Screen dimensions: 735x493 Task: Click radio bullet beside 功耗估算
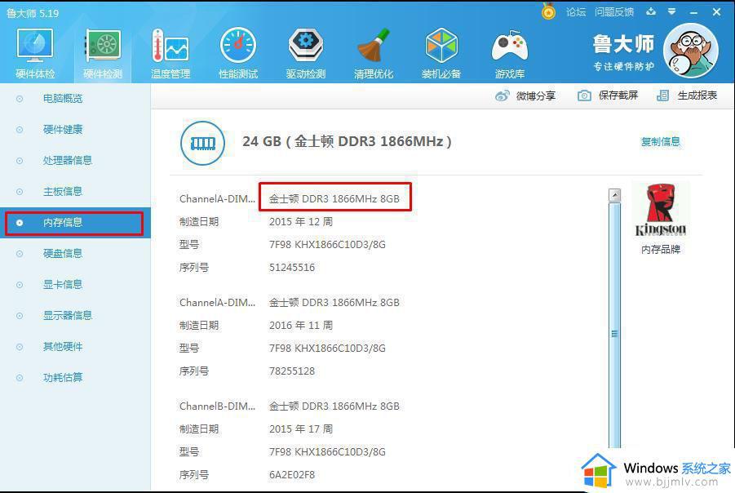pyautogui.click(x=20, y=378)
